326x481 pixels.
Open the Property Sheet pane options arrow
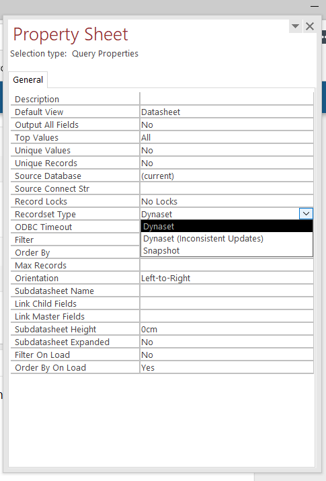(x=295, y=26)
